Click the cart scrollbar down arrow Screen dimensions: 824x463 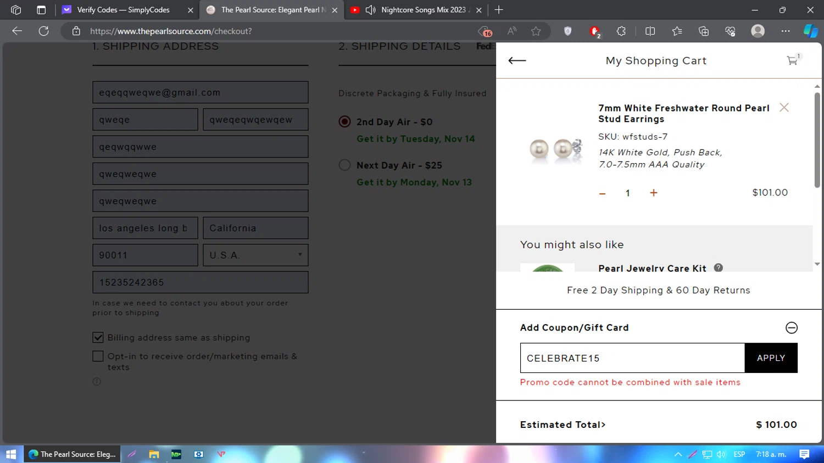(817, 264)
